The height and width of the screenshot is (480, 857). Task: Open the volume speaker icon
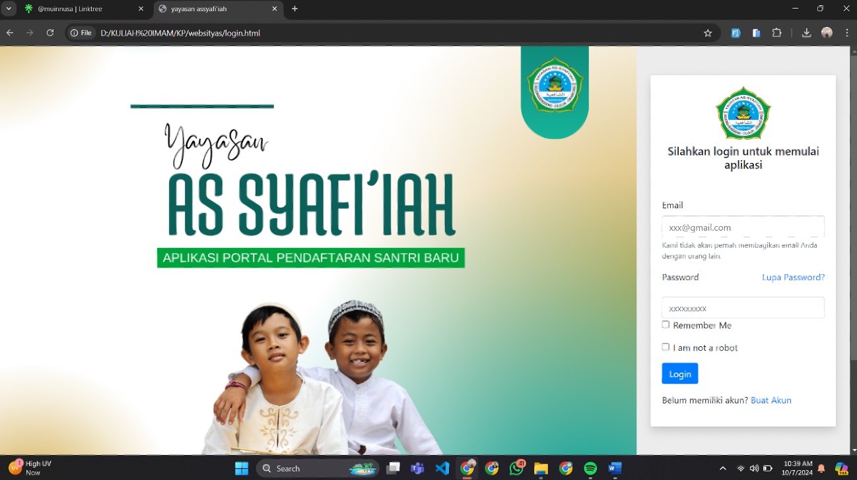tap(754, 469)
